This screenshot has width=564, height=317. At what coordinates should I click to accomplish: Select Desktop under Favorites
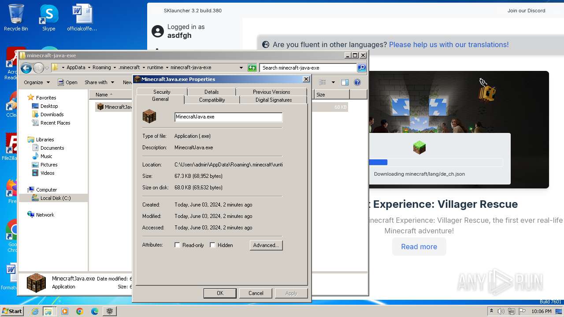[x=49, y=106]
